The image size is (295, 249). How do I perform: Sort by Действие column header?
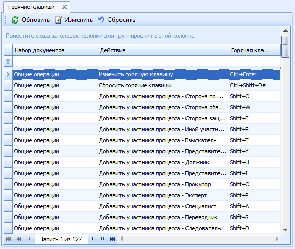point(162,50)
